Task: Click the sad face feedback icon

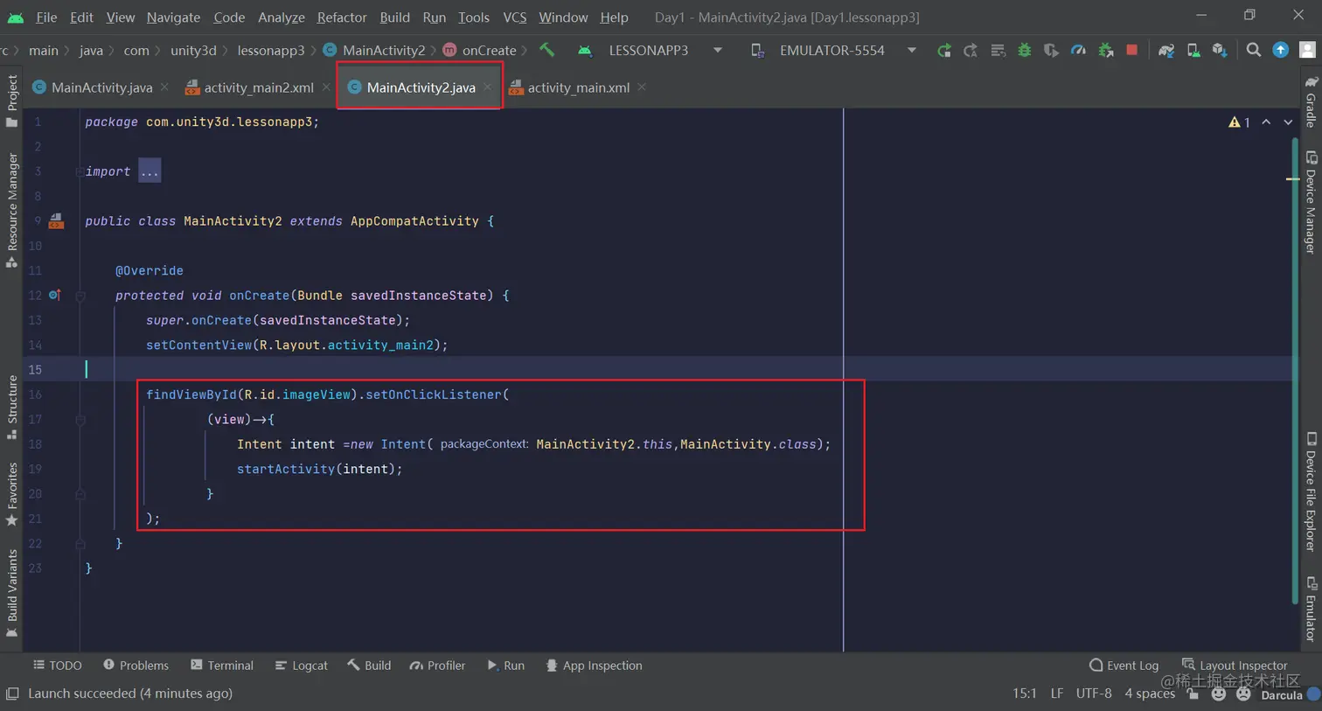Action: click(1243, 694)
